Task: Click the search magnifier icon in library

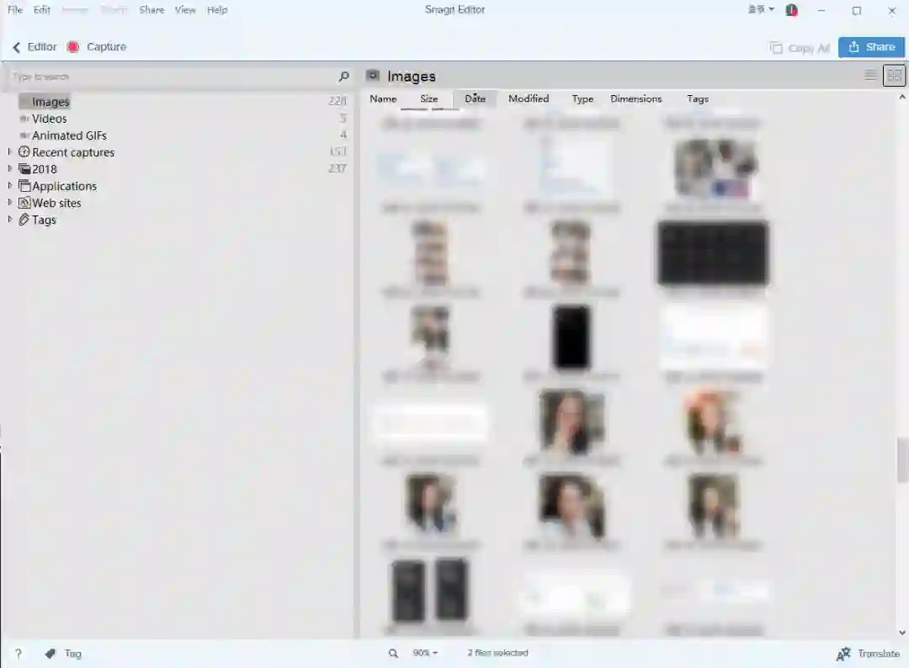Action: click(x=343, y=76)
